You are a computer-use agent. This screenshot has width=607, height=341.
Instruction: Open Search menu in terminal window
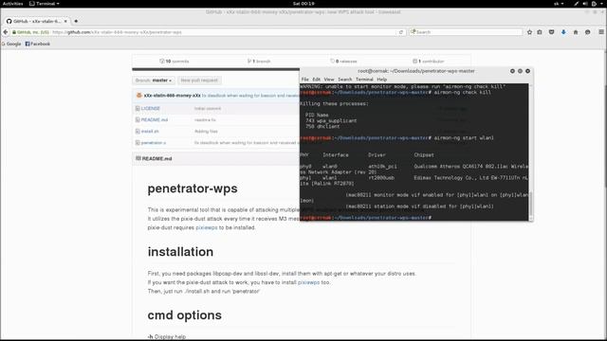coord(344,80)
